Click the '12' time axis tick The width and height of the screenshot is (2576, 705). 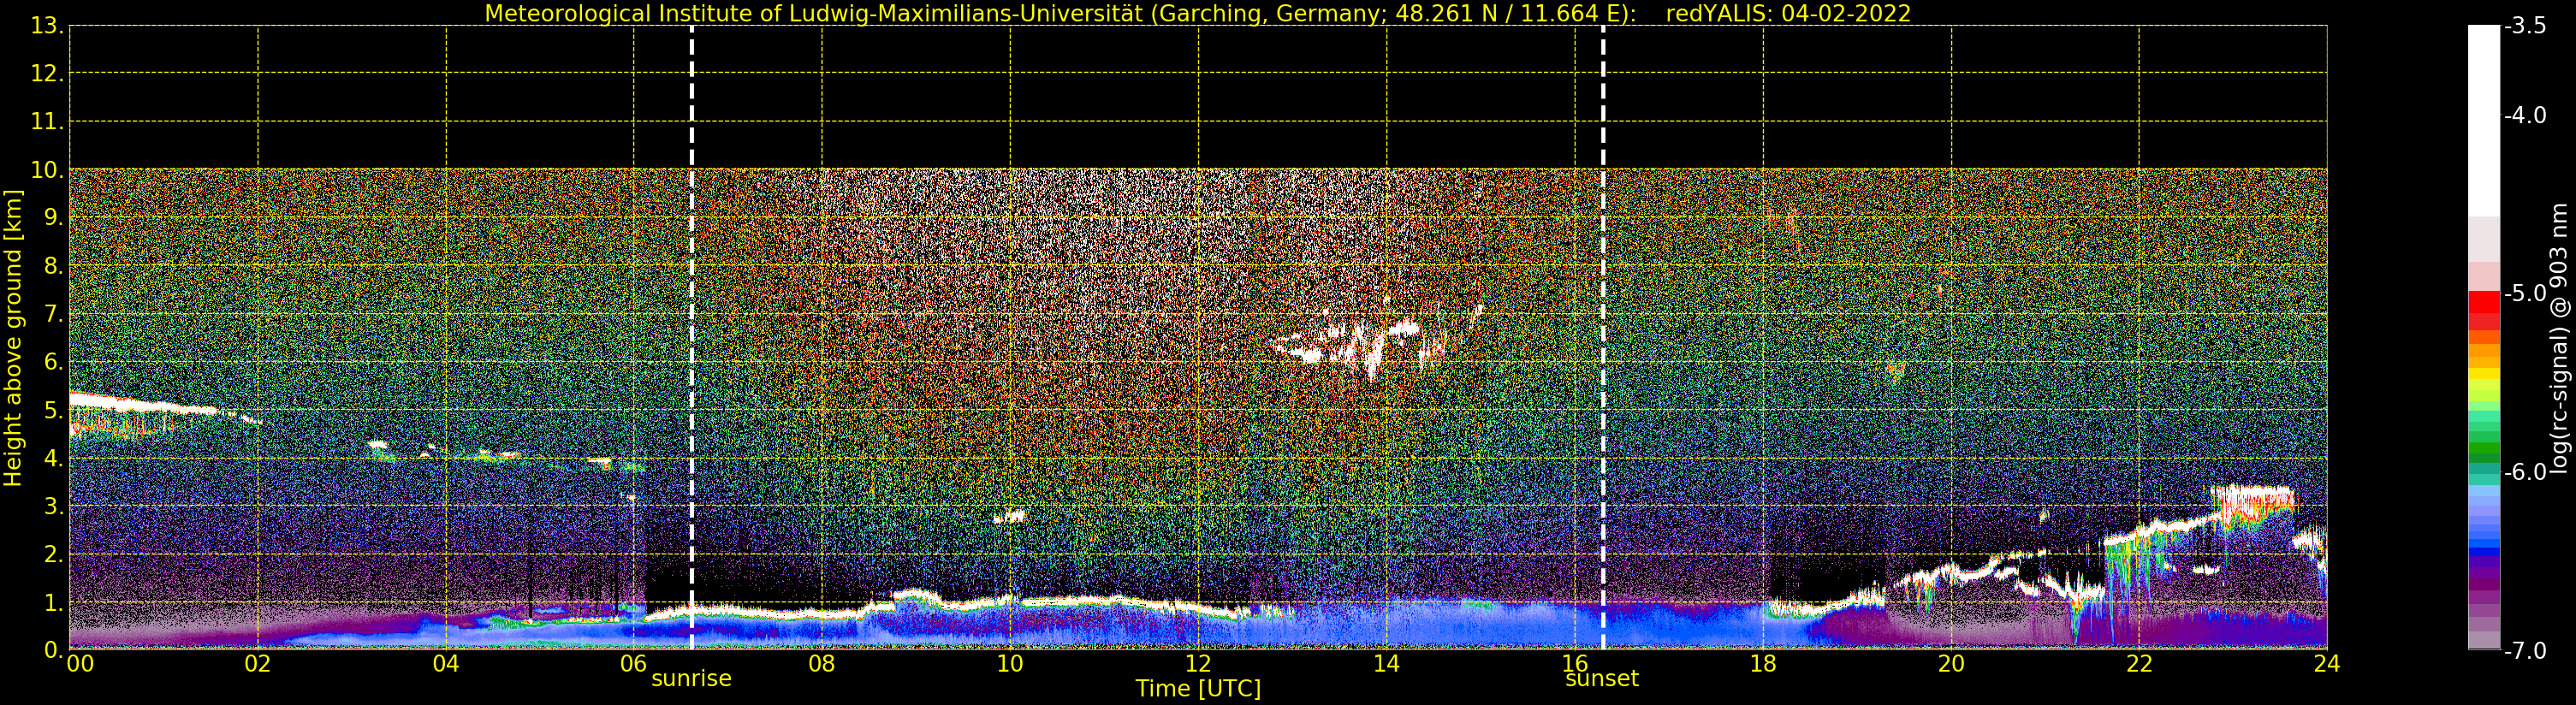(x=1198, y=664)
